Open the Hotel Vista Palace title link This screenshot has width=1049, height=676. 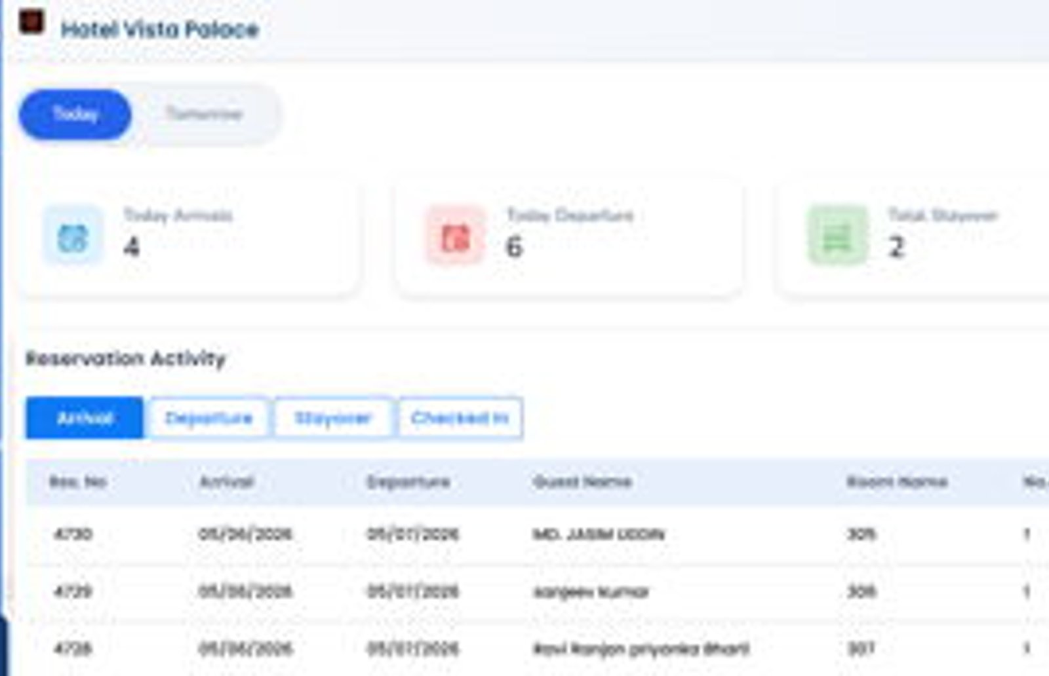(160, 29)
